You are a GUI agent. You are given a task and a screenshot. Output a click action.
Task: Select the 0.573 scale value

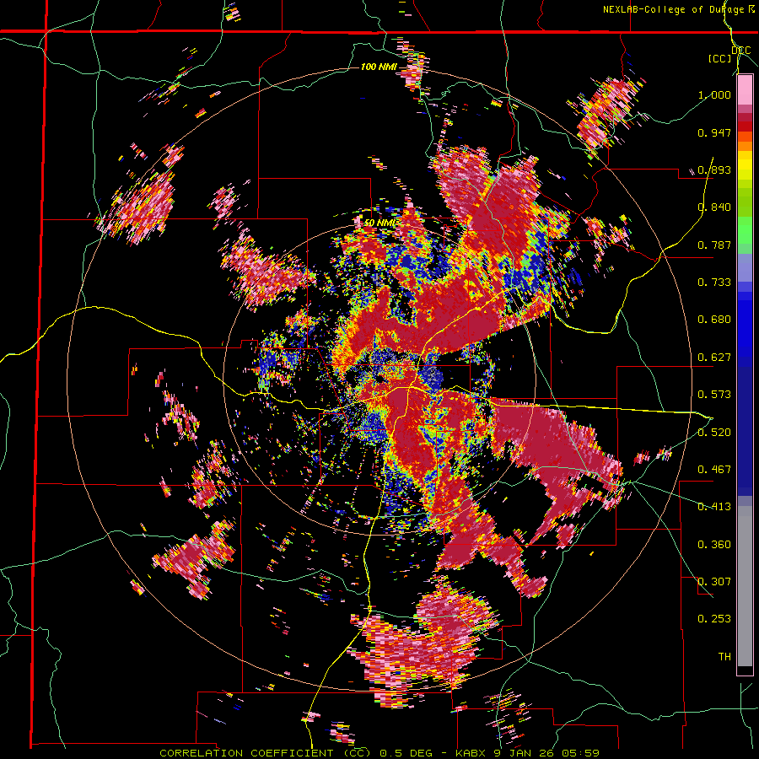[x=714, y=395]
